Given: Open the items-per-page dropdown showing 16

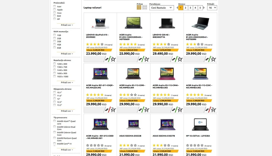Looking at the screenshot, I should (212, 8).
